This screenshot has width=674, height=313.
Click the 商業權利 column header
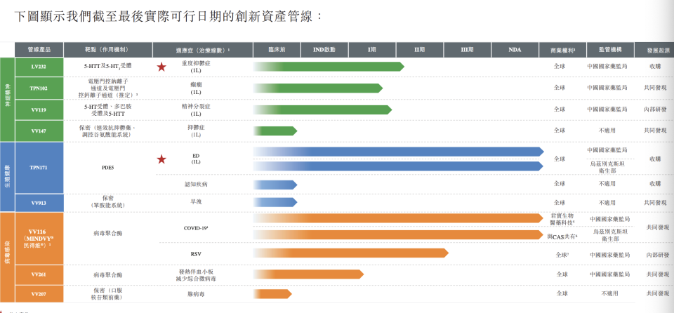tap(562, 50)
